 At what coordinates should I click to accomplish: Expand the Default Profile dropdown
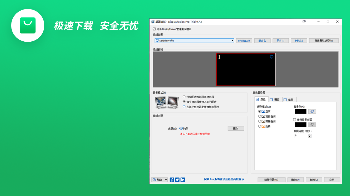coord(232,41)
